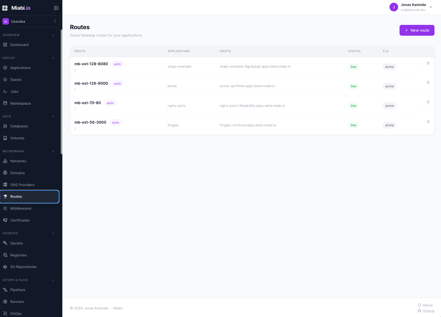Click host okapi-example-8gu5pbgt.apps.beta.miabi.io
The image size is (441, 317).
pyautogui.click(x=255, y=67)
